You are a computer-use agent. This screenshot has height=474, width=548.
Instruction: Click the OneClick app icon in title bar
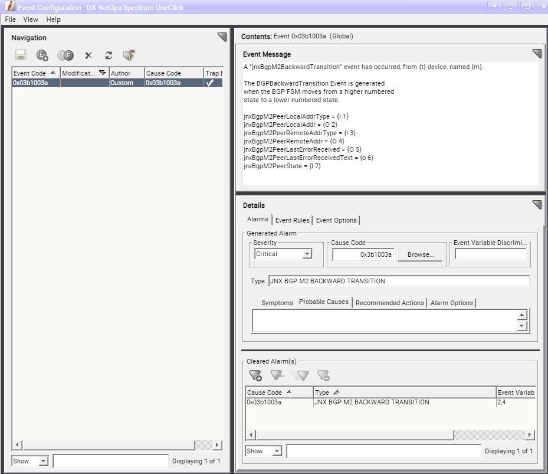pyautogui.click(x=10, y=6)
